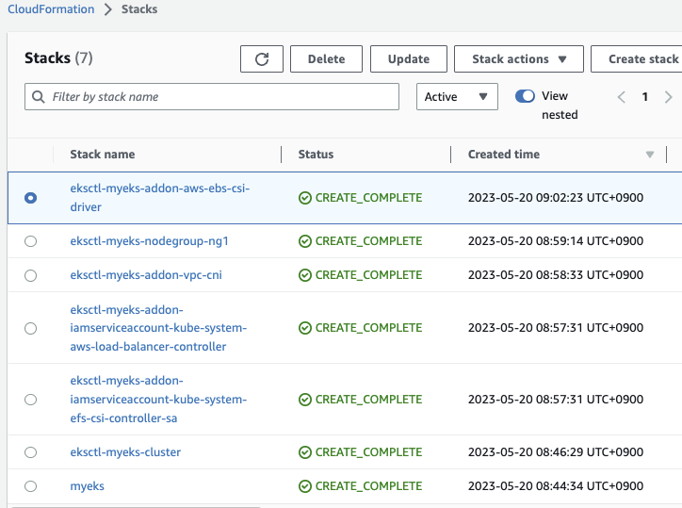Select radio for eksctl-myeks-addon-vpc-cni

(30, 275)
